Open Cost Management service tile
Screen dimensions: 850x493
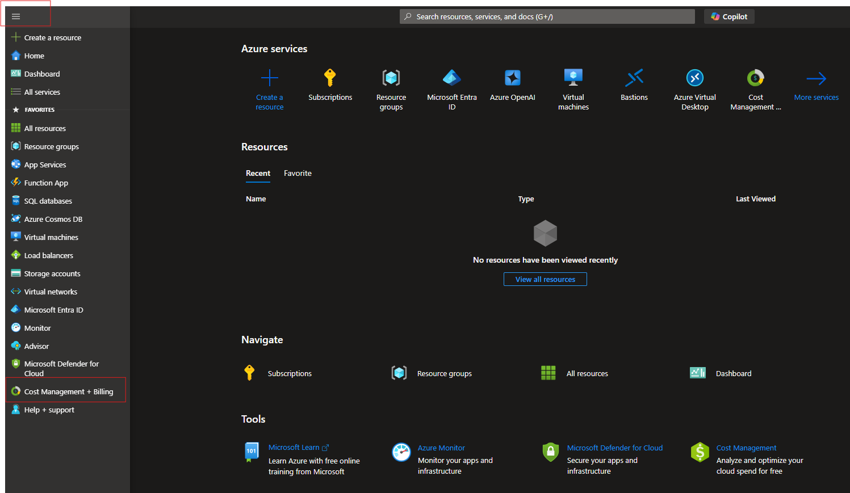click(756, 90)
